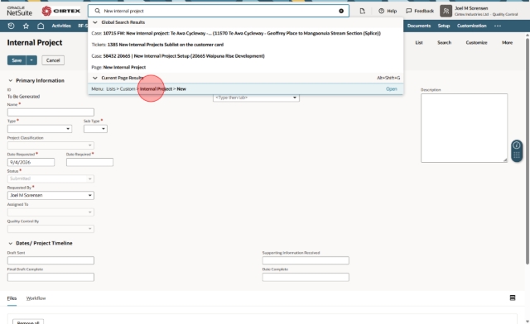This screenshot has width=530, height=324.
Task: Open the user role avatar icon
Action: point(446,11)
